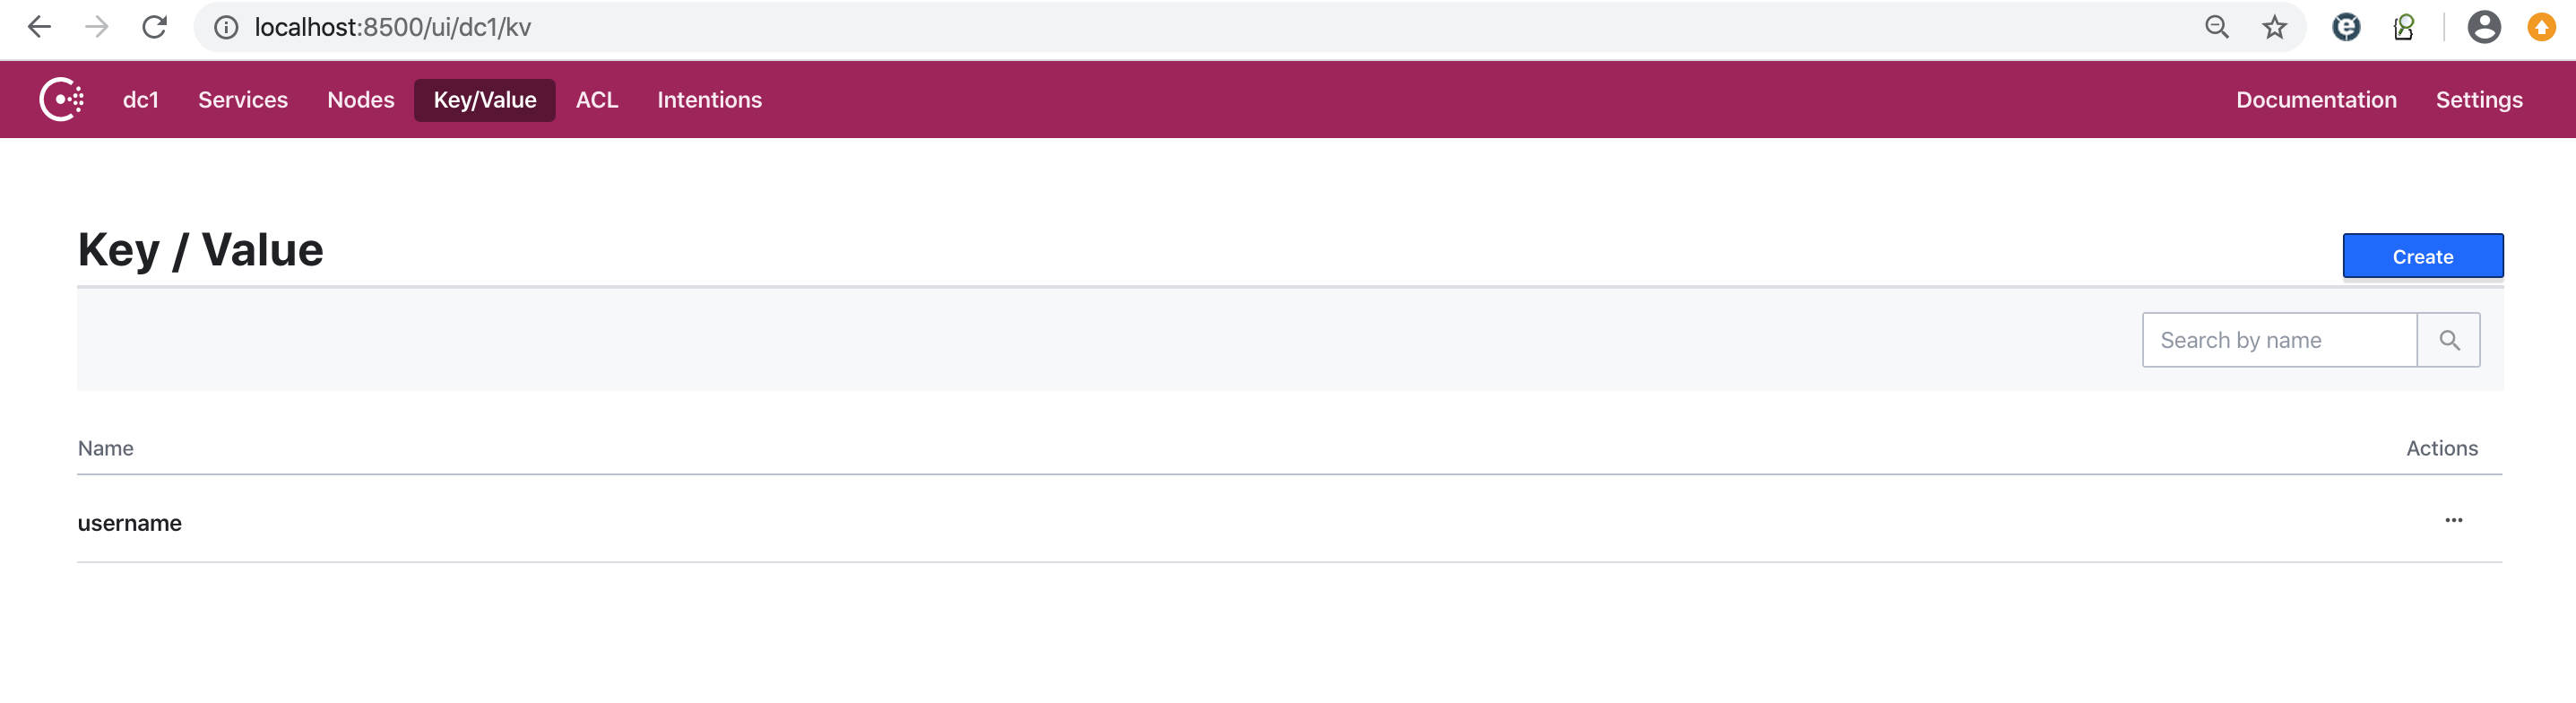Click the ad-blocker extension icon
The width and height of the screenshot is (2576, 703).
coord(2346,27)
